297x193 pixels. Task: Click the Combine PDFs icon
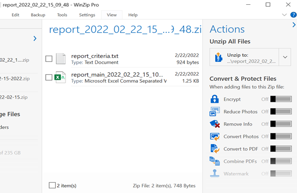point(215,161)
